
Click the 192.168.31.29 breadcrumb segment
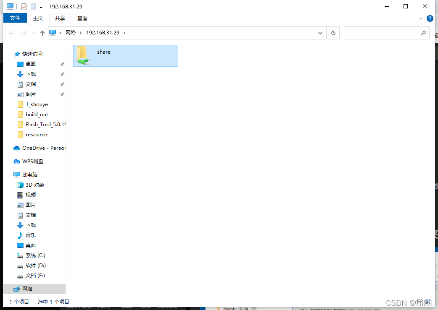[x=103, y=33]
